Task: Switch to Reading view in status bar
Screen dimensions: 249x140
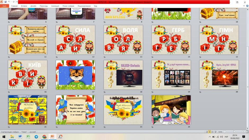Action: point(212,132)
